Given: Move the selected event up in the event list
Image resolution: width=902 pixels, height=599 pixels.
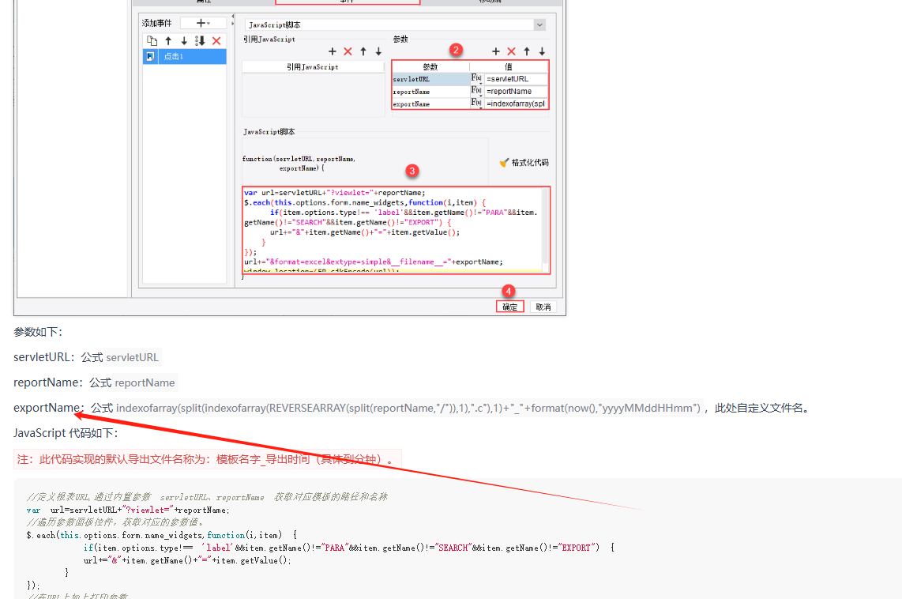Looking at the screenshot, I should point(168,41).
